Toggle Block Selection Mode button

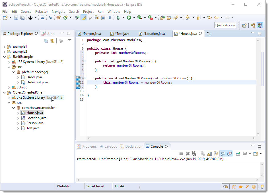coord(103,18)
